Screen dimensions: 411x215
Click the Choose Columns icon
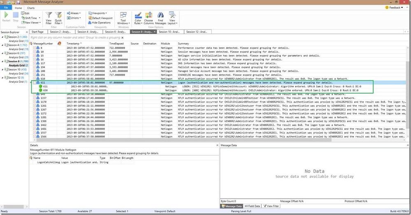tap(149, 15)
